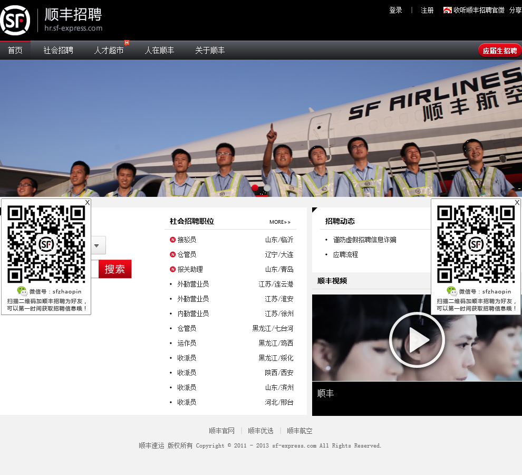Open 收派员 job in 山东/滨州
Image resolution: width=522 pixels, height=475 pixels.
click(x=187, y=387)
